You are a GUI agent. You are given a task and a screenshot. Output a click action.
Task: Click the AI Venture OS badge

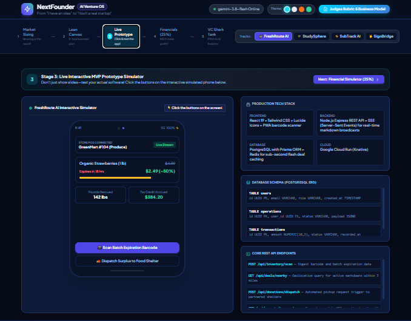(92, 7)
